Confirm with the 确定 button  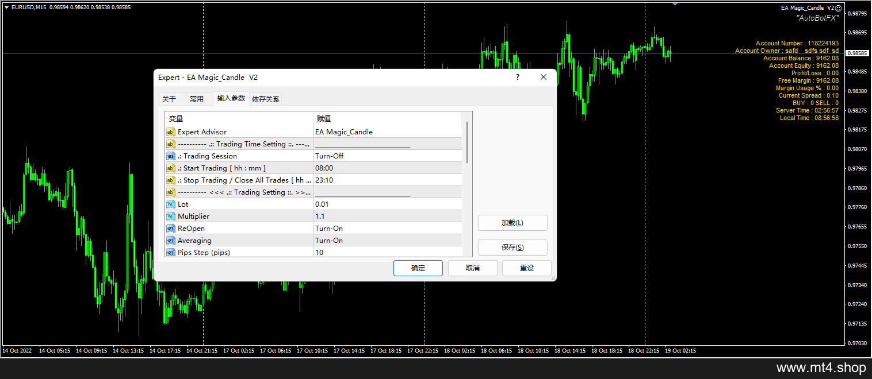[x=418, y=268]
